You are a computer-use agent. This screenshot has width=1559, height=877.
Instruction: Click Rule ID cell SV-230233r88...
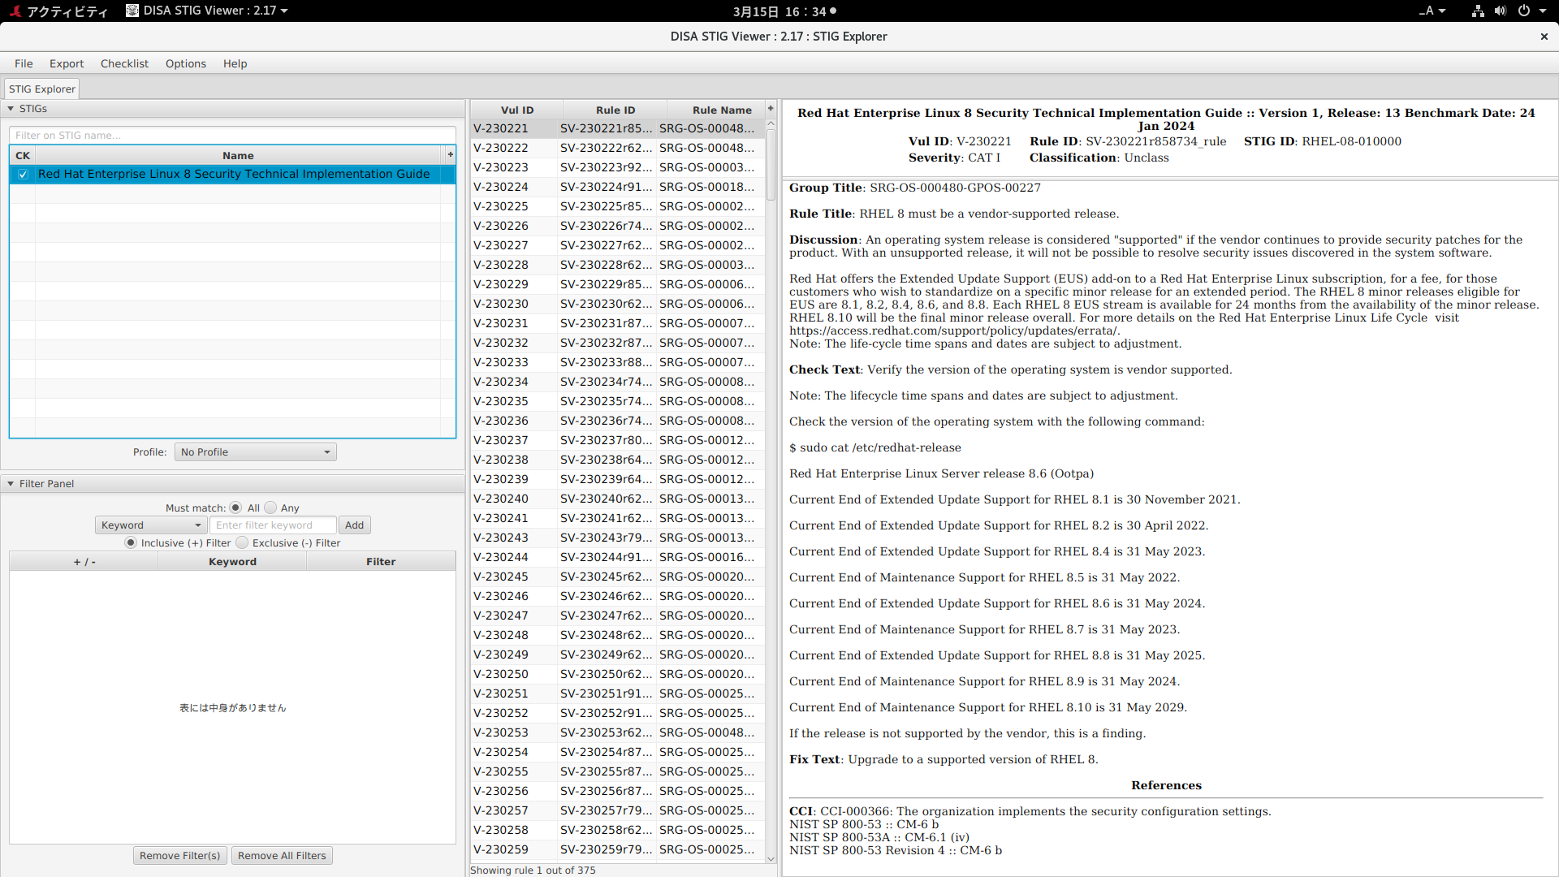[x=606, y=362]
